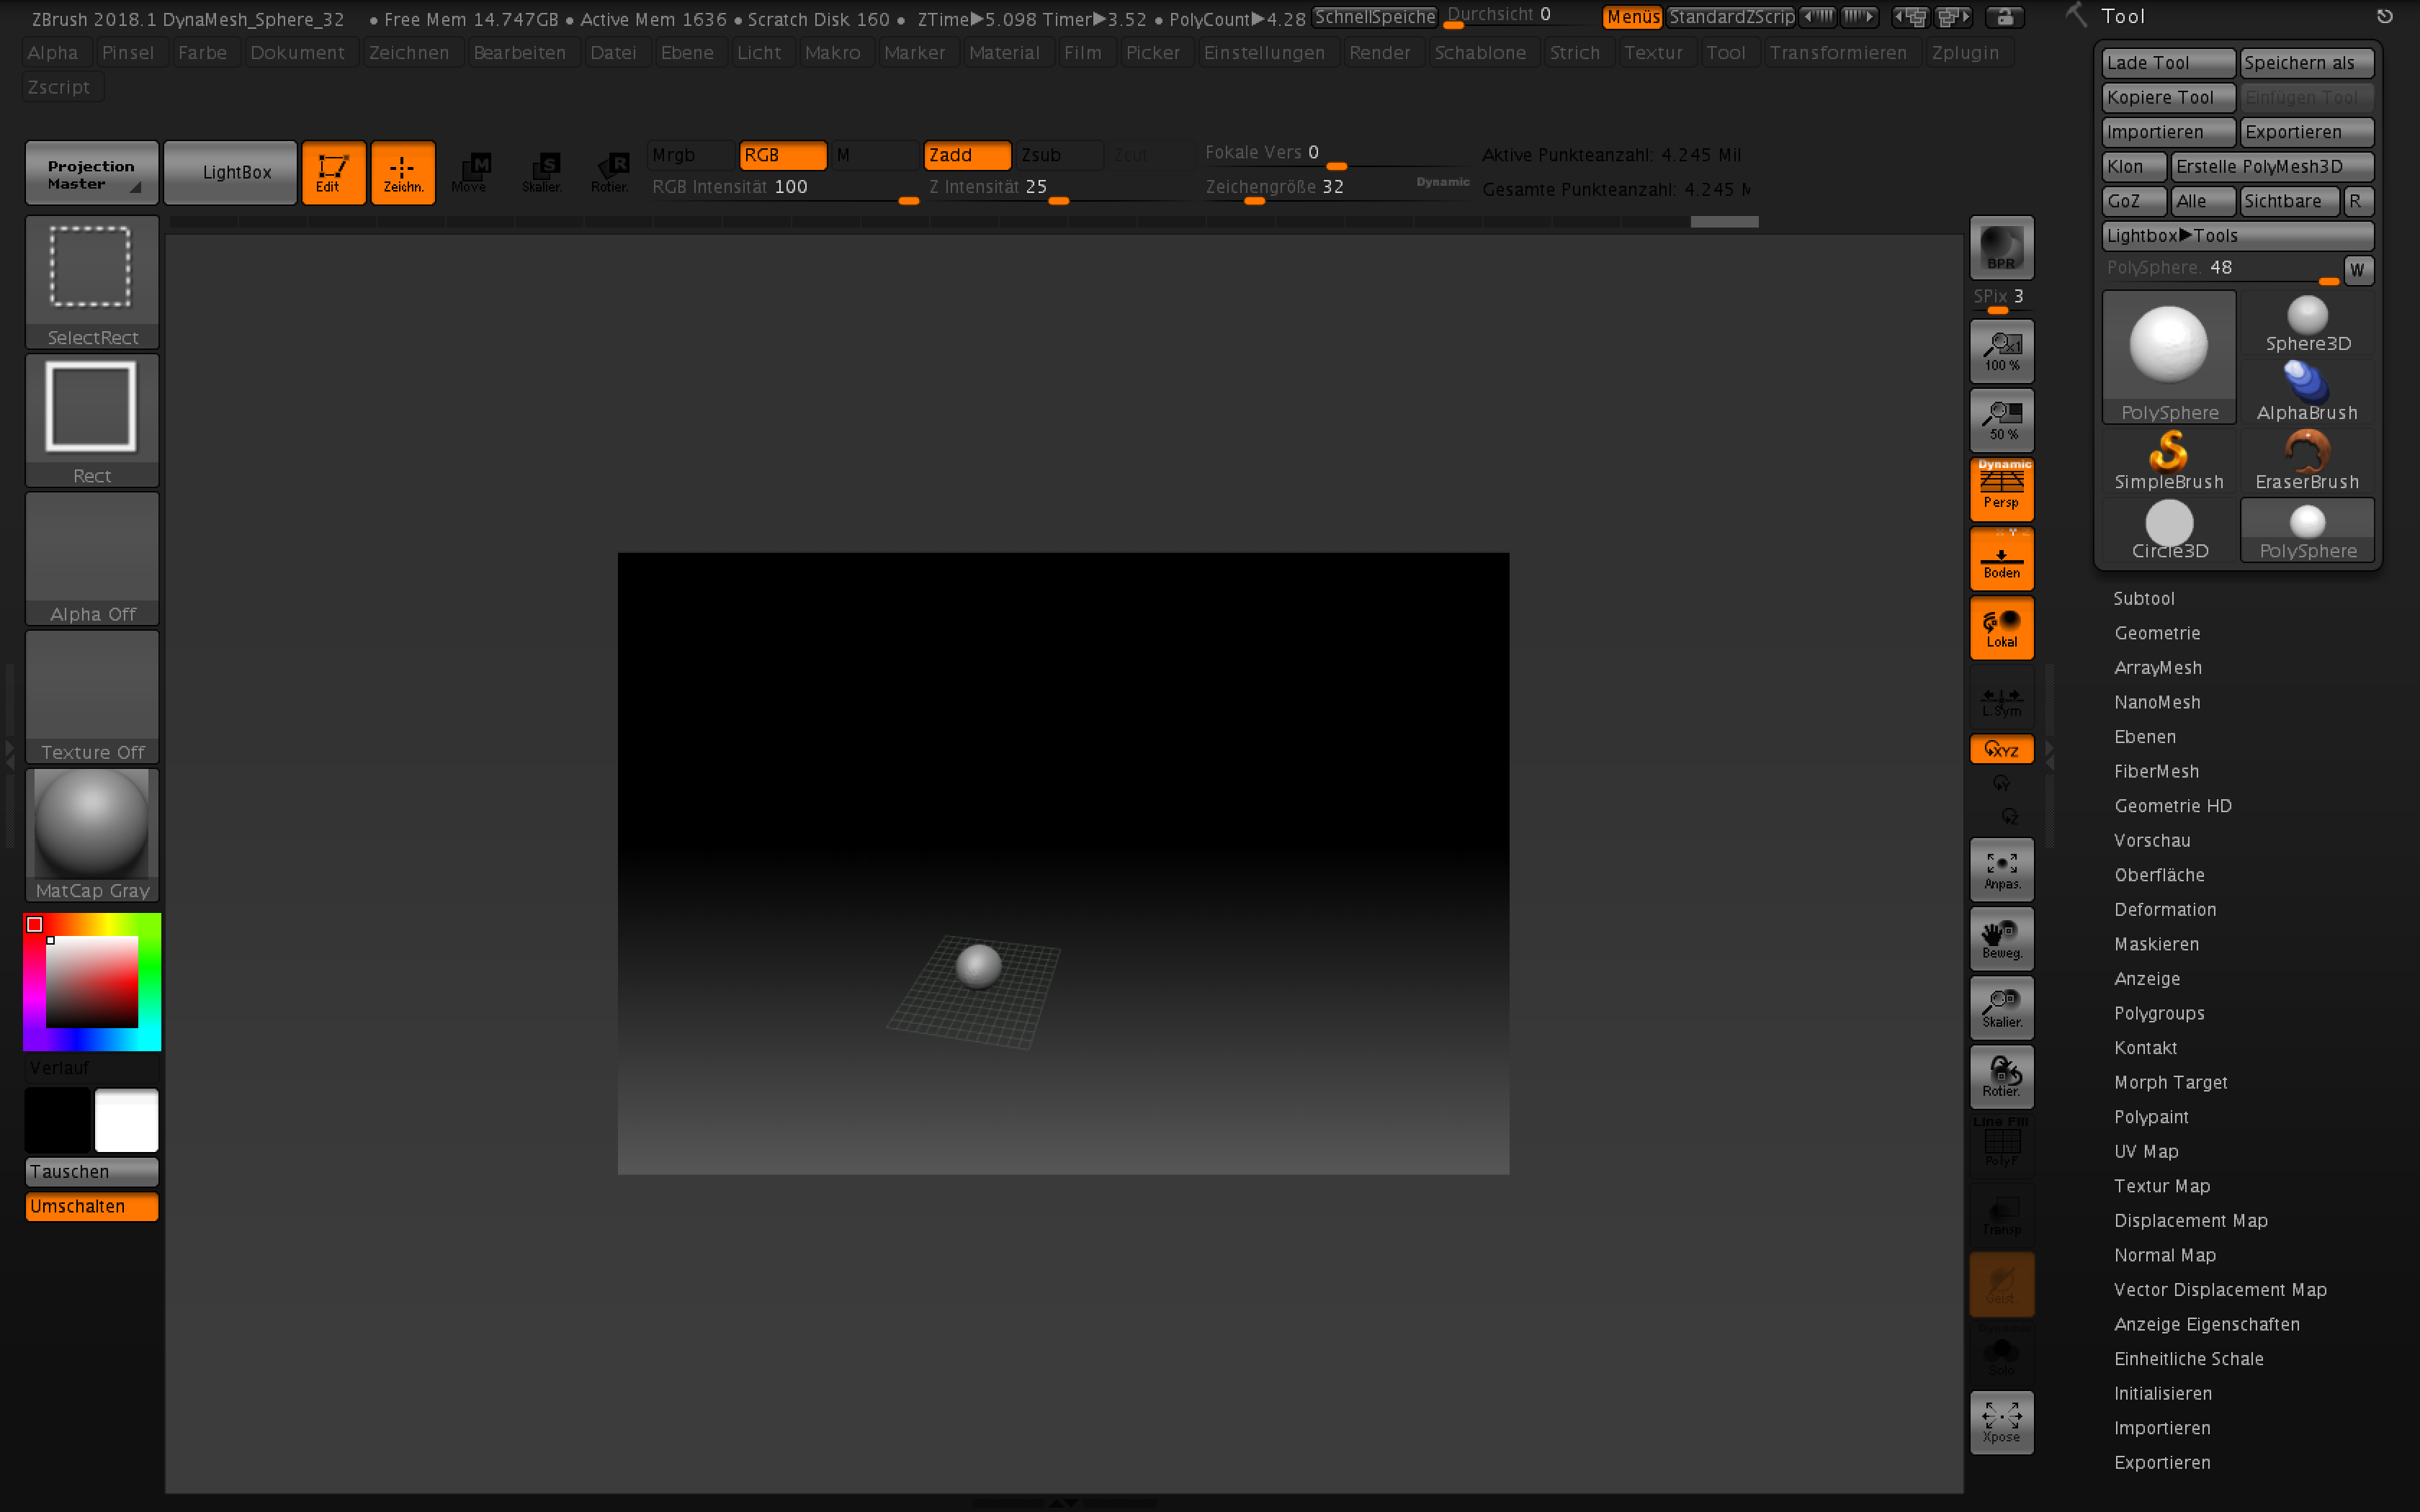Click the large PolySphere tool thumbnail
This screenshot has height=1512, width=2420.
2169,357
